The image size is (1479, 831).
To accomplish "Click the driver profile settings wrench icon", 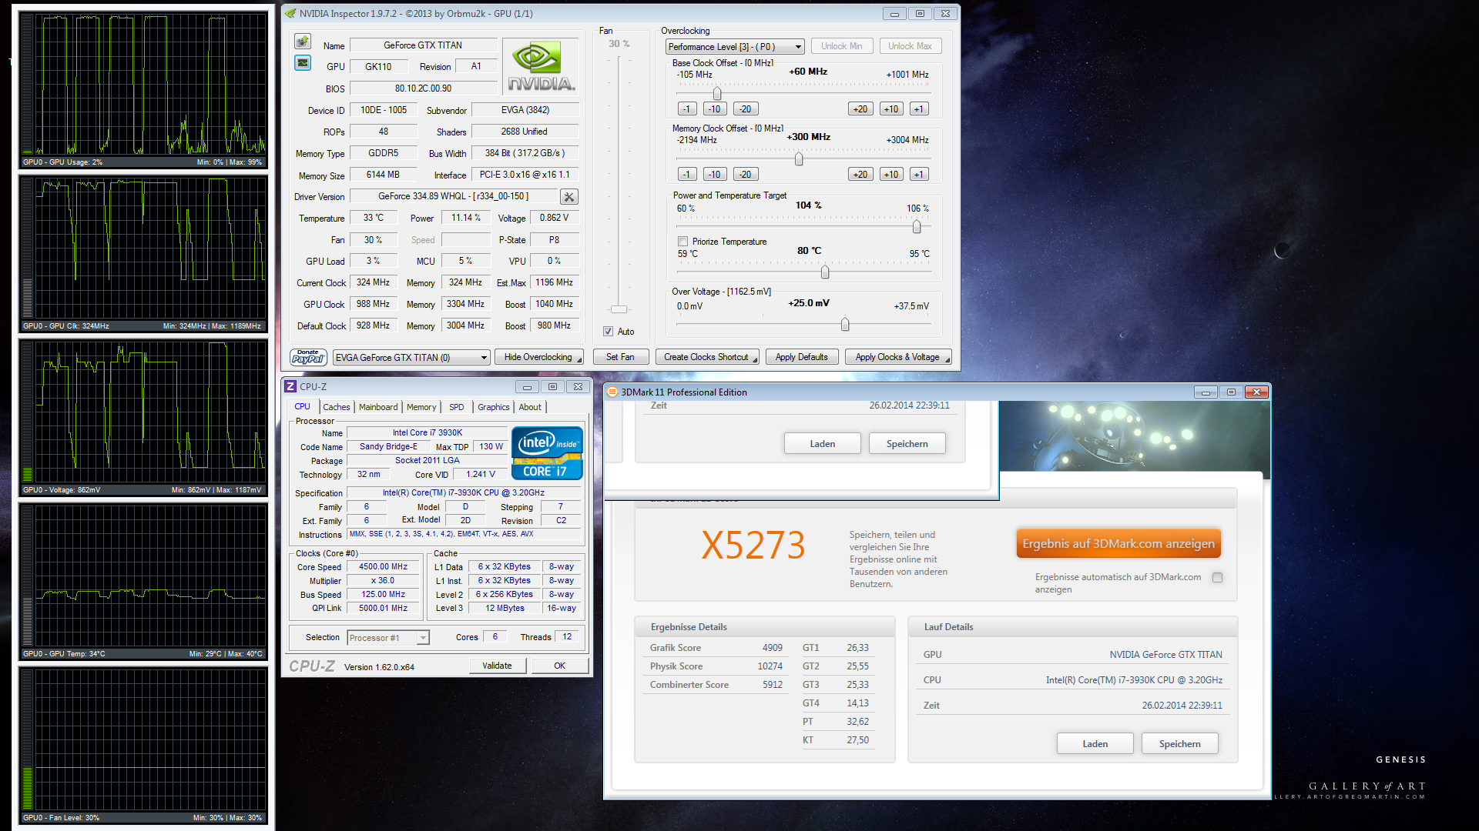I will point(569,197).
